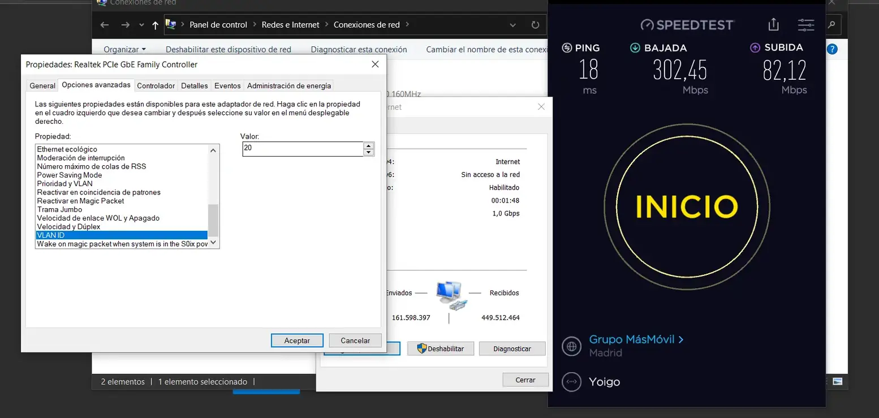This screenshot has width=879, height=418.
Task: Expand the Organizar dropdown menu
Action: click(124, 49)
